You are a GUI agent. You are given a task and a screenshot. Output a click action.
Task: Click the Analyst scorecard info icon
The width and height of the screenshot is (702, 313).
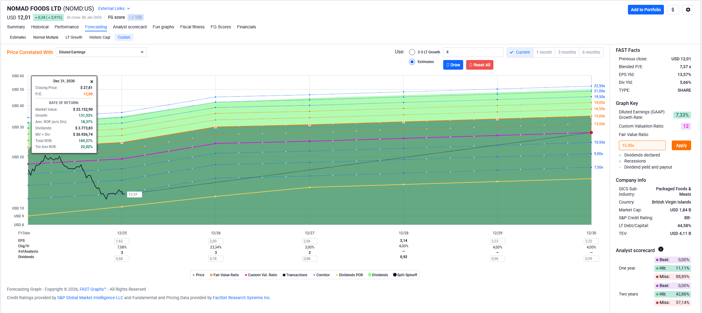click(661, 249)
